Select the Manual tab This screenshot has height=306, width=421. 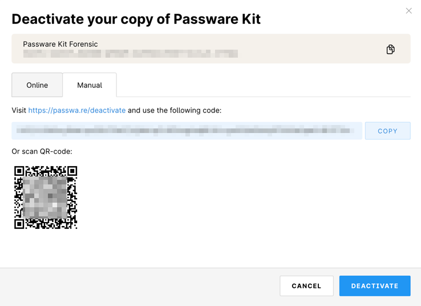click(x=90, y=85)
